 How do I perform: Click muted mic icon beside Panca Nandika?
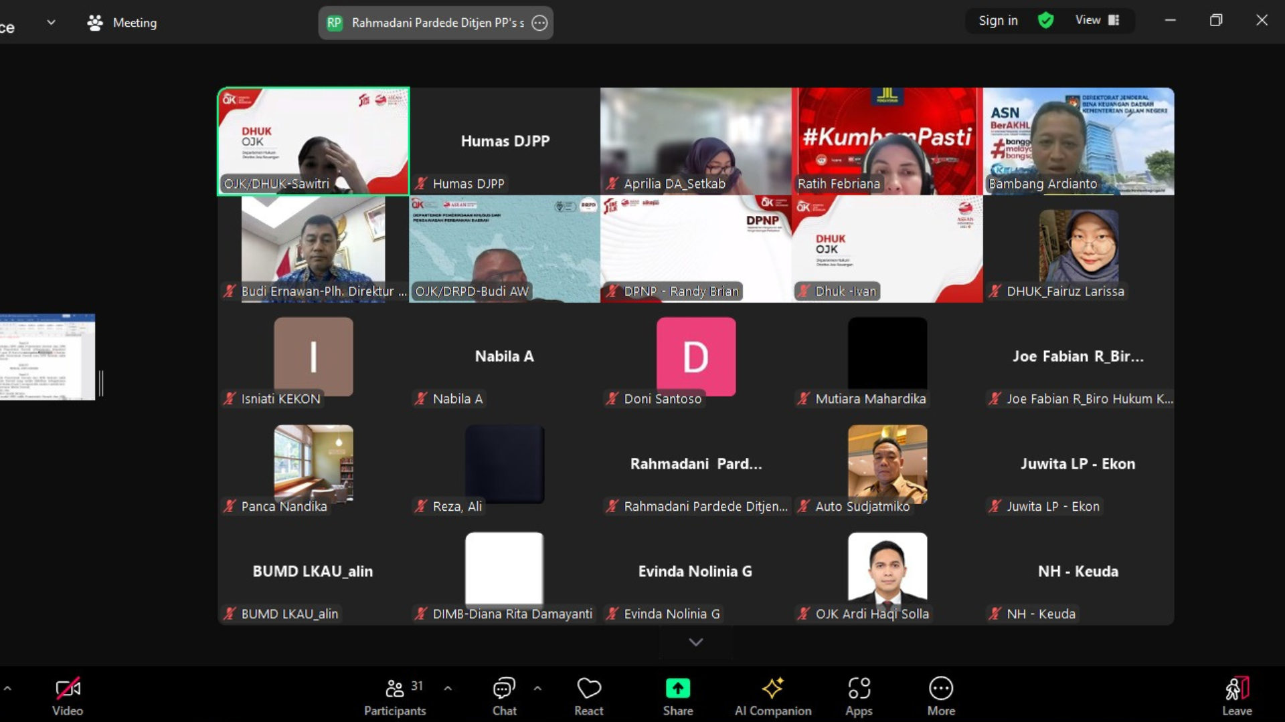click(230, 506)
